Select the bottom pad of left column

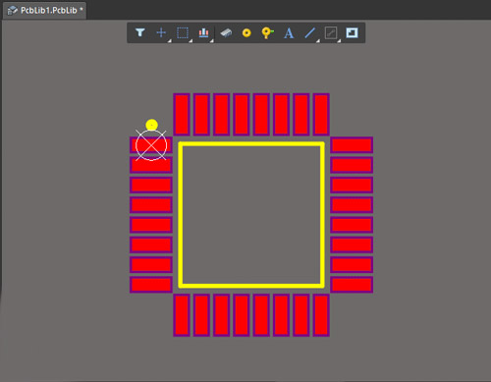click(151, 285)
